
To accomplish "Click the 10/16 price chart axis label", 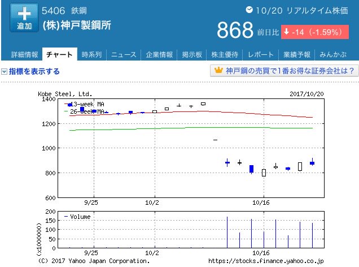I will click(x=261, y=203).
